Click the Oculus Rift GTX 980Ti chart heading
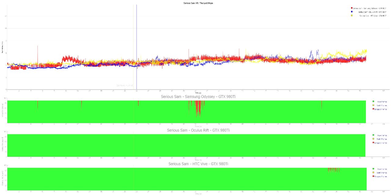This screenshot has width=391, height=196. click(x=198, y=130)
